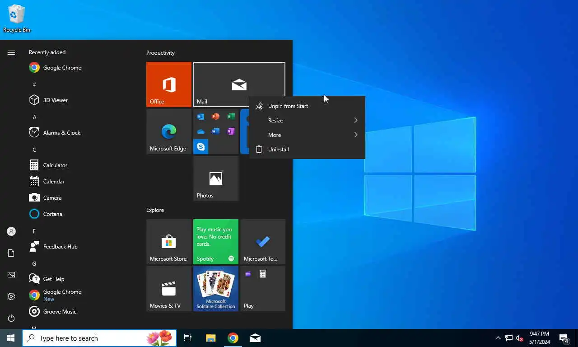This screenshot has width=578, height=347.
Task: Click the Productivity group header
Action: (x=160, y=53)
